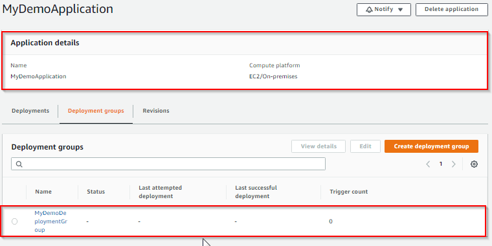Select the Deployment groups tab

(96, 111)
